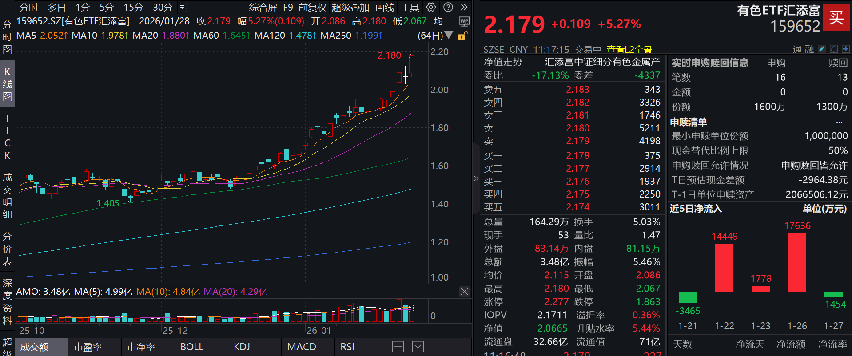The image size is (852, 356).
Task: Click the bell price alert icon
Action: coord(834,49)
